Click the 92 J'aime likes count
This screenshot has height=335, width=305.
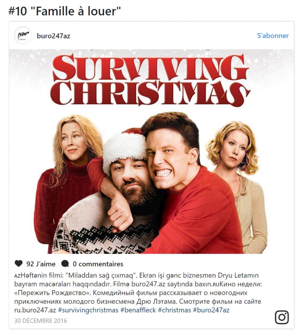pyautogui.click(x=41, y=264)
